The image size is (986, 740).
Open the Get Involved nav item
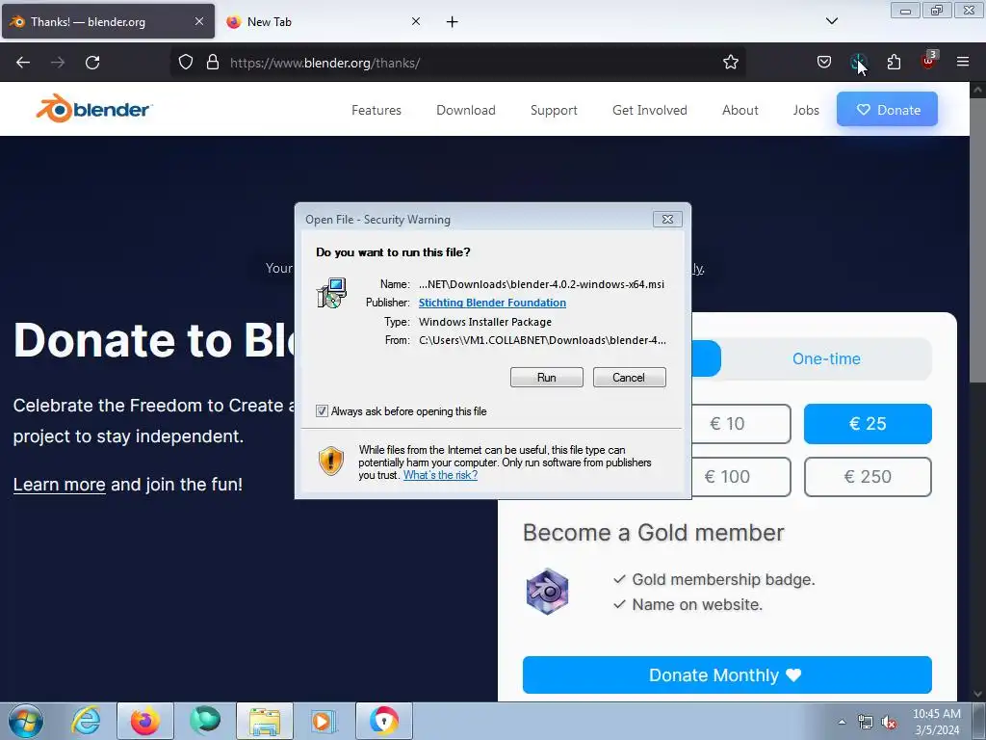[650, 110]
